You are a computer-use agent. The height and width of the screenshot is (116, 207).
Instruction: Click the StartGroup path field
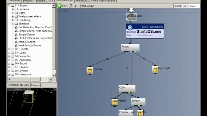[126, 6]
